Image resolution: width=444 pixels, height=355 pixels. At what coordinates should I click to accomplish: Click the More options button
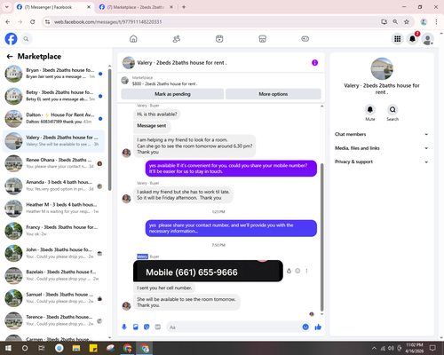(274, 94)
